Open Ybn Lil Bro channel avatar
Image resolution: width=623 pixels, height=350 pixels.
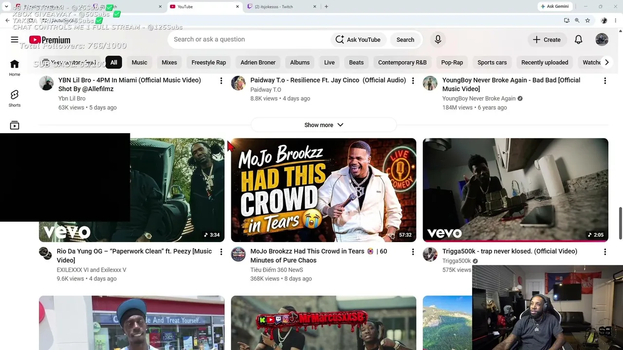(46, 83)
